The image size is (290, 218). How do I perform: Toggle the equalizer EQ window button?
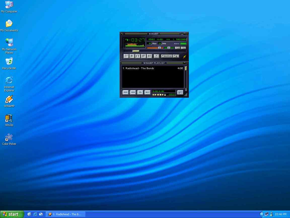(x=177, y=48)
